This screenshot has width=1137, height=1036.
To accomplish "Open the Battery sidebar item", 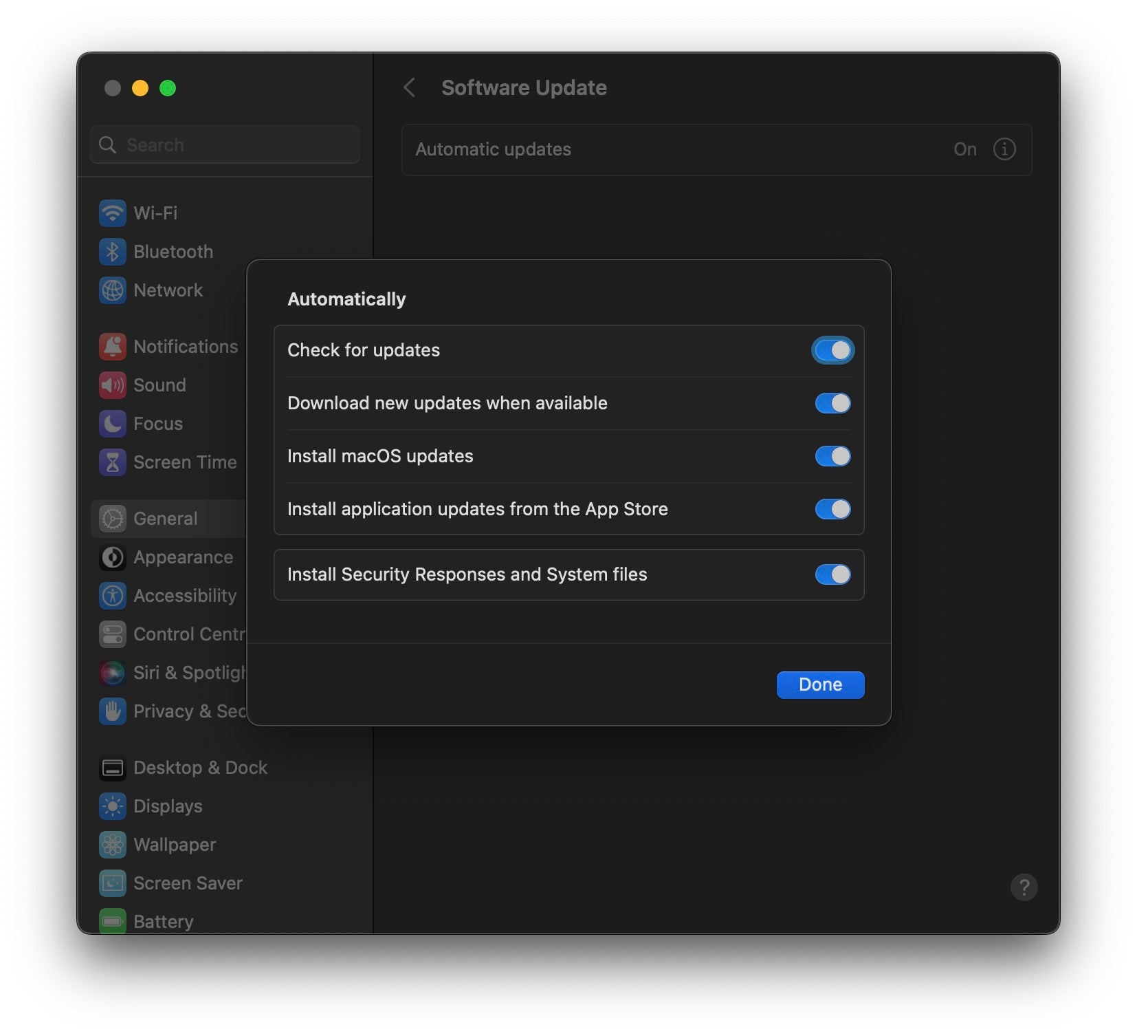I will (x=163, y=920).
